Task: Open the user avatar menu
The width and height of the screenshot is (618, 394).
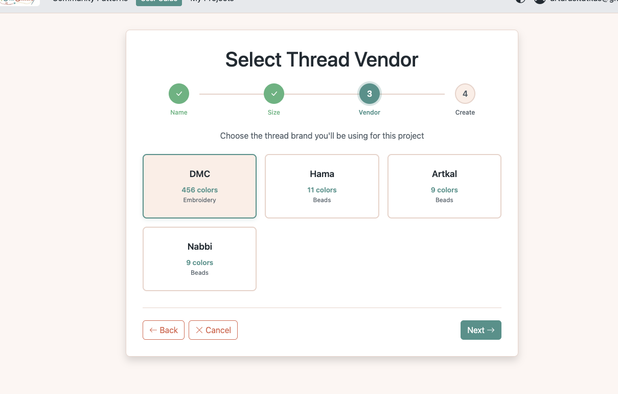Action: [540, 2]
